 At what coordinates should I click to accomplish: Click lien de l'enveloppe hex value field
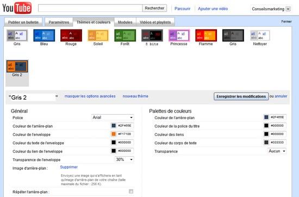(x=125, y=151)
